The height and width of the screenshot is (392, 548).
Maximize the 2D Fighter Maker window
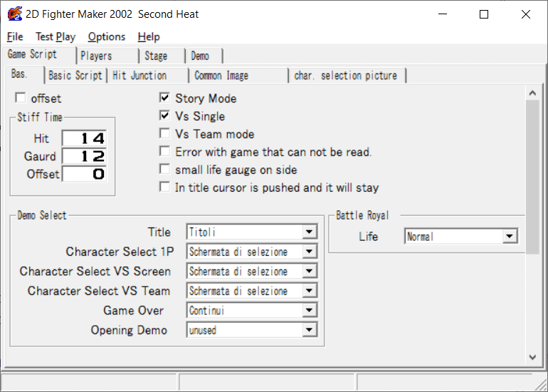(x=484, y=14)
